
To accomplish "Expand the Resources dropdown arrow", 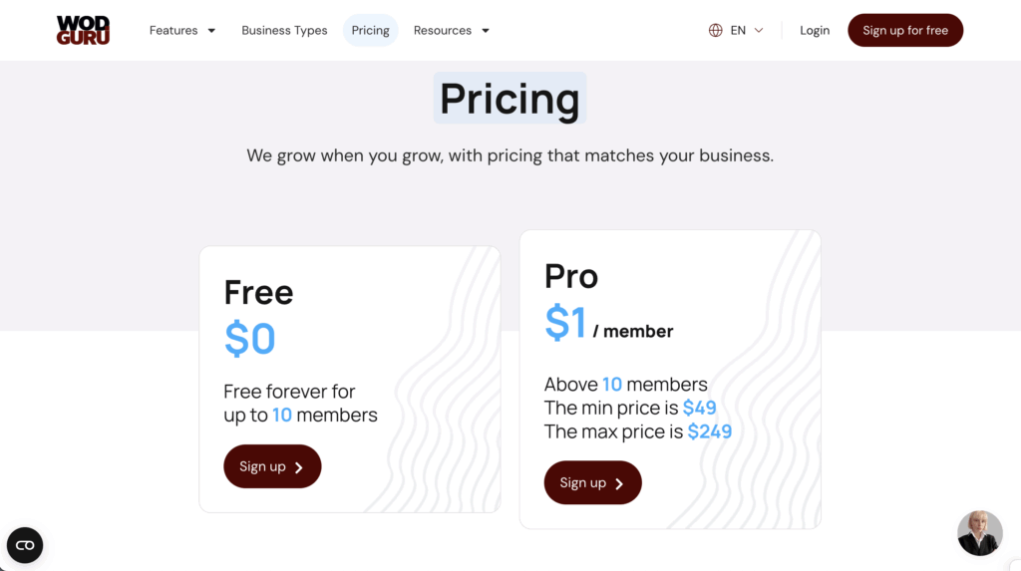I will [486, 31].
